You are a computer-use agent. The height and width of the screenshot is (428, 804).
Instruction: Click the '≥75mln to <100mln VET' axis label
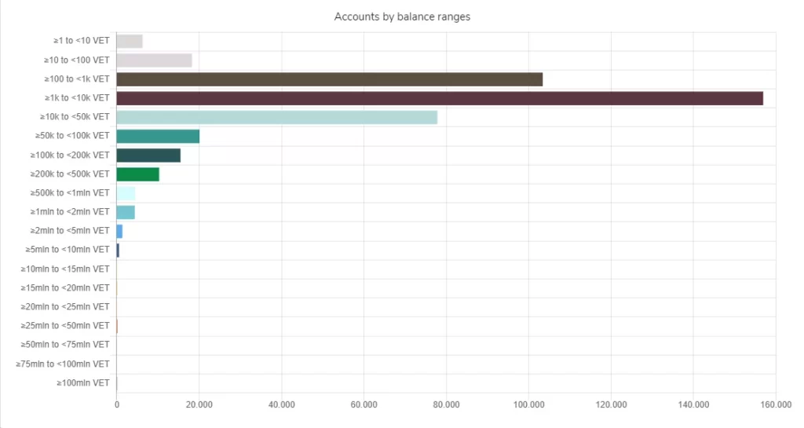[63, 364]
